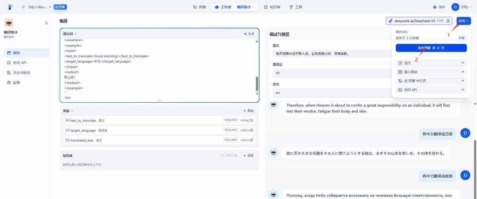Expand the 翻译助手 app switcher dropdown
Screen dimensions: 477x199
[x=246, y=7]
